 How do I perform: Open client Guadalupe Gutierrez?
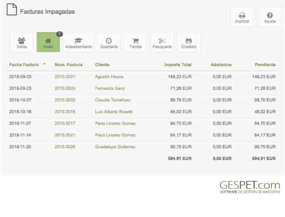pyautogui.click(x=115, y=147)
